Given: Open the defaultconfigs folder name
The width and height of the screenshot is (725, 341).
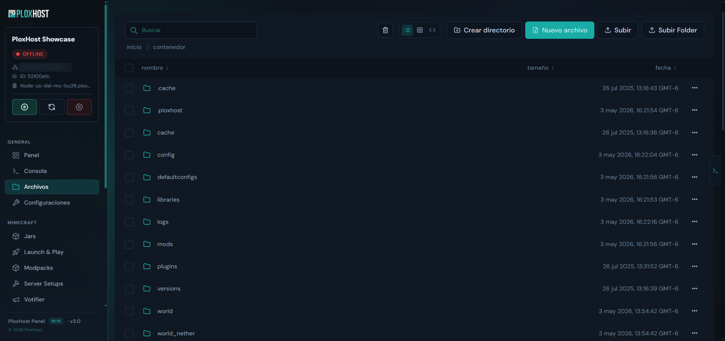Looking at the screenshot, I should (177, 177).
